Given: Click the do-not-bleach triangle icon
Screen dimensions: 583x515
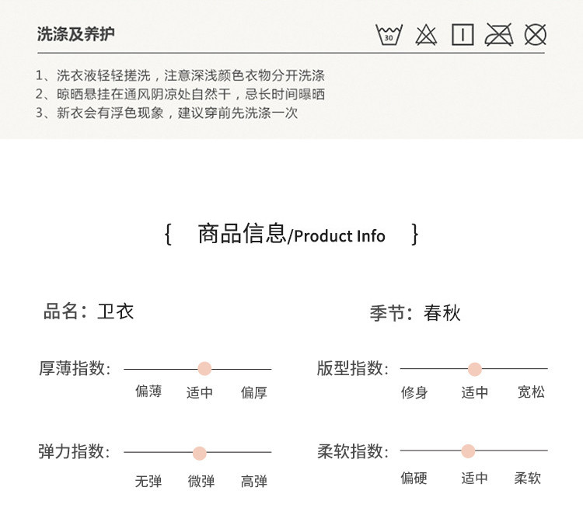Looking at the screenshot, I should (x=426, y=35).
